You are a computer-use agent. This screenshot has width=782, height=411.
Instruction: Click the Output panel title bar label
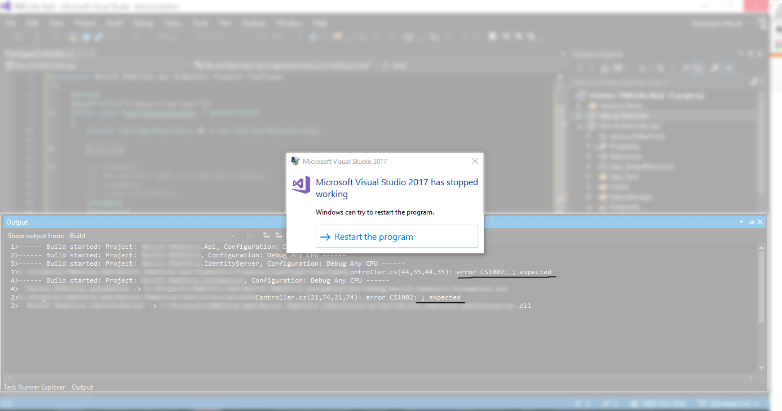click(x=17, y=222)
